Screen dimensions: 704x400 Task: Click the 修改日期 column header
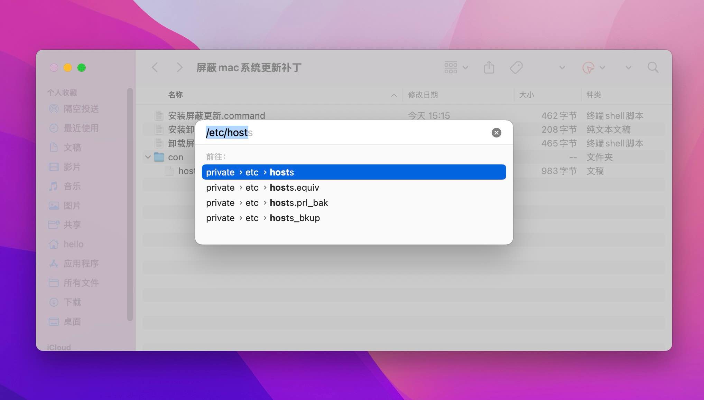[x=423, y=95]
